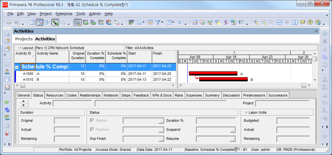
Task: Click the activity table horizontal scrollbar thumb
Action: click(x=23, y=85)
